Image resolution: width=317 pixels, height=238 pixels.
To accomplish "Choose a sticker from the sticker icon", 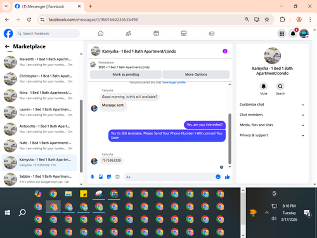I will point(109,177).
